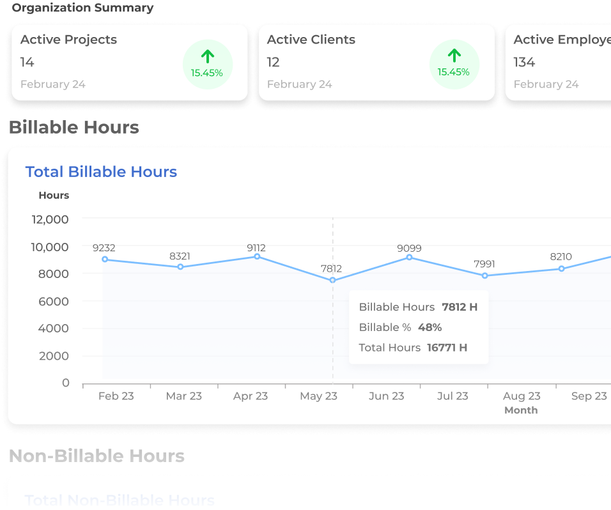Click the Active Projects green up-arrow icon
This screenshot has width=611, height=510.
208,56
